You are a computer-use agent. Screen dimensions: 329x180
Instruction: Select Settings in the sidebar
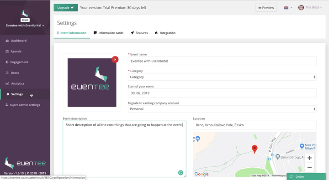pyautogui.click(x=25, y=94)
